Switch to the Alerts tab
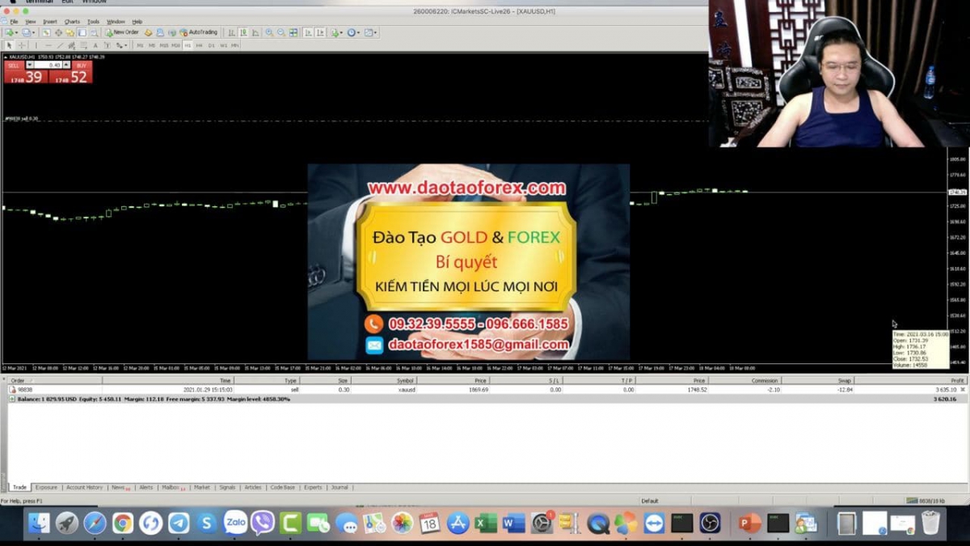The width and height of the screenshot is (970, 546). (x=145, y=487)
